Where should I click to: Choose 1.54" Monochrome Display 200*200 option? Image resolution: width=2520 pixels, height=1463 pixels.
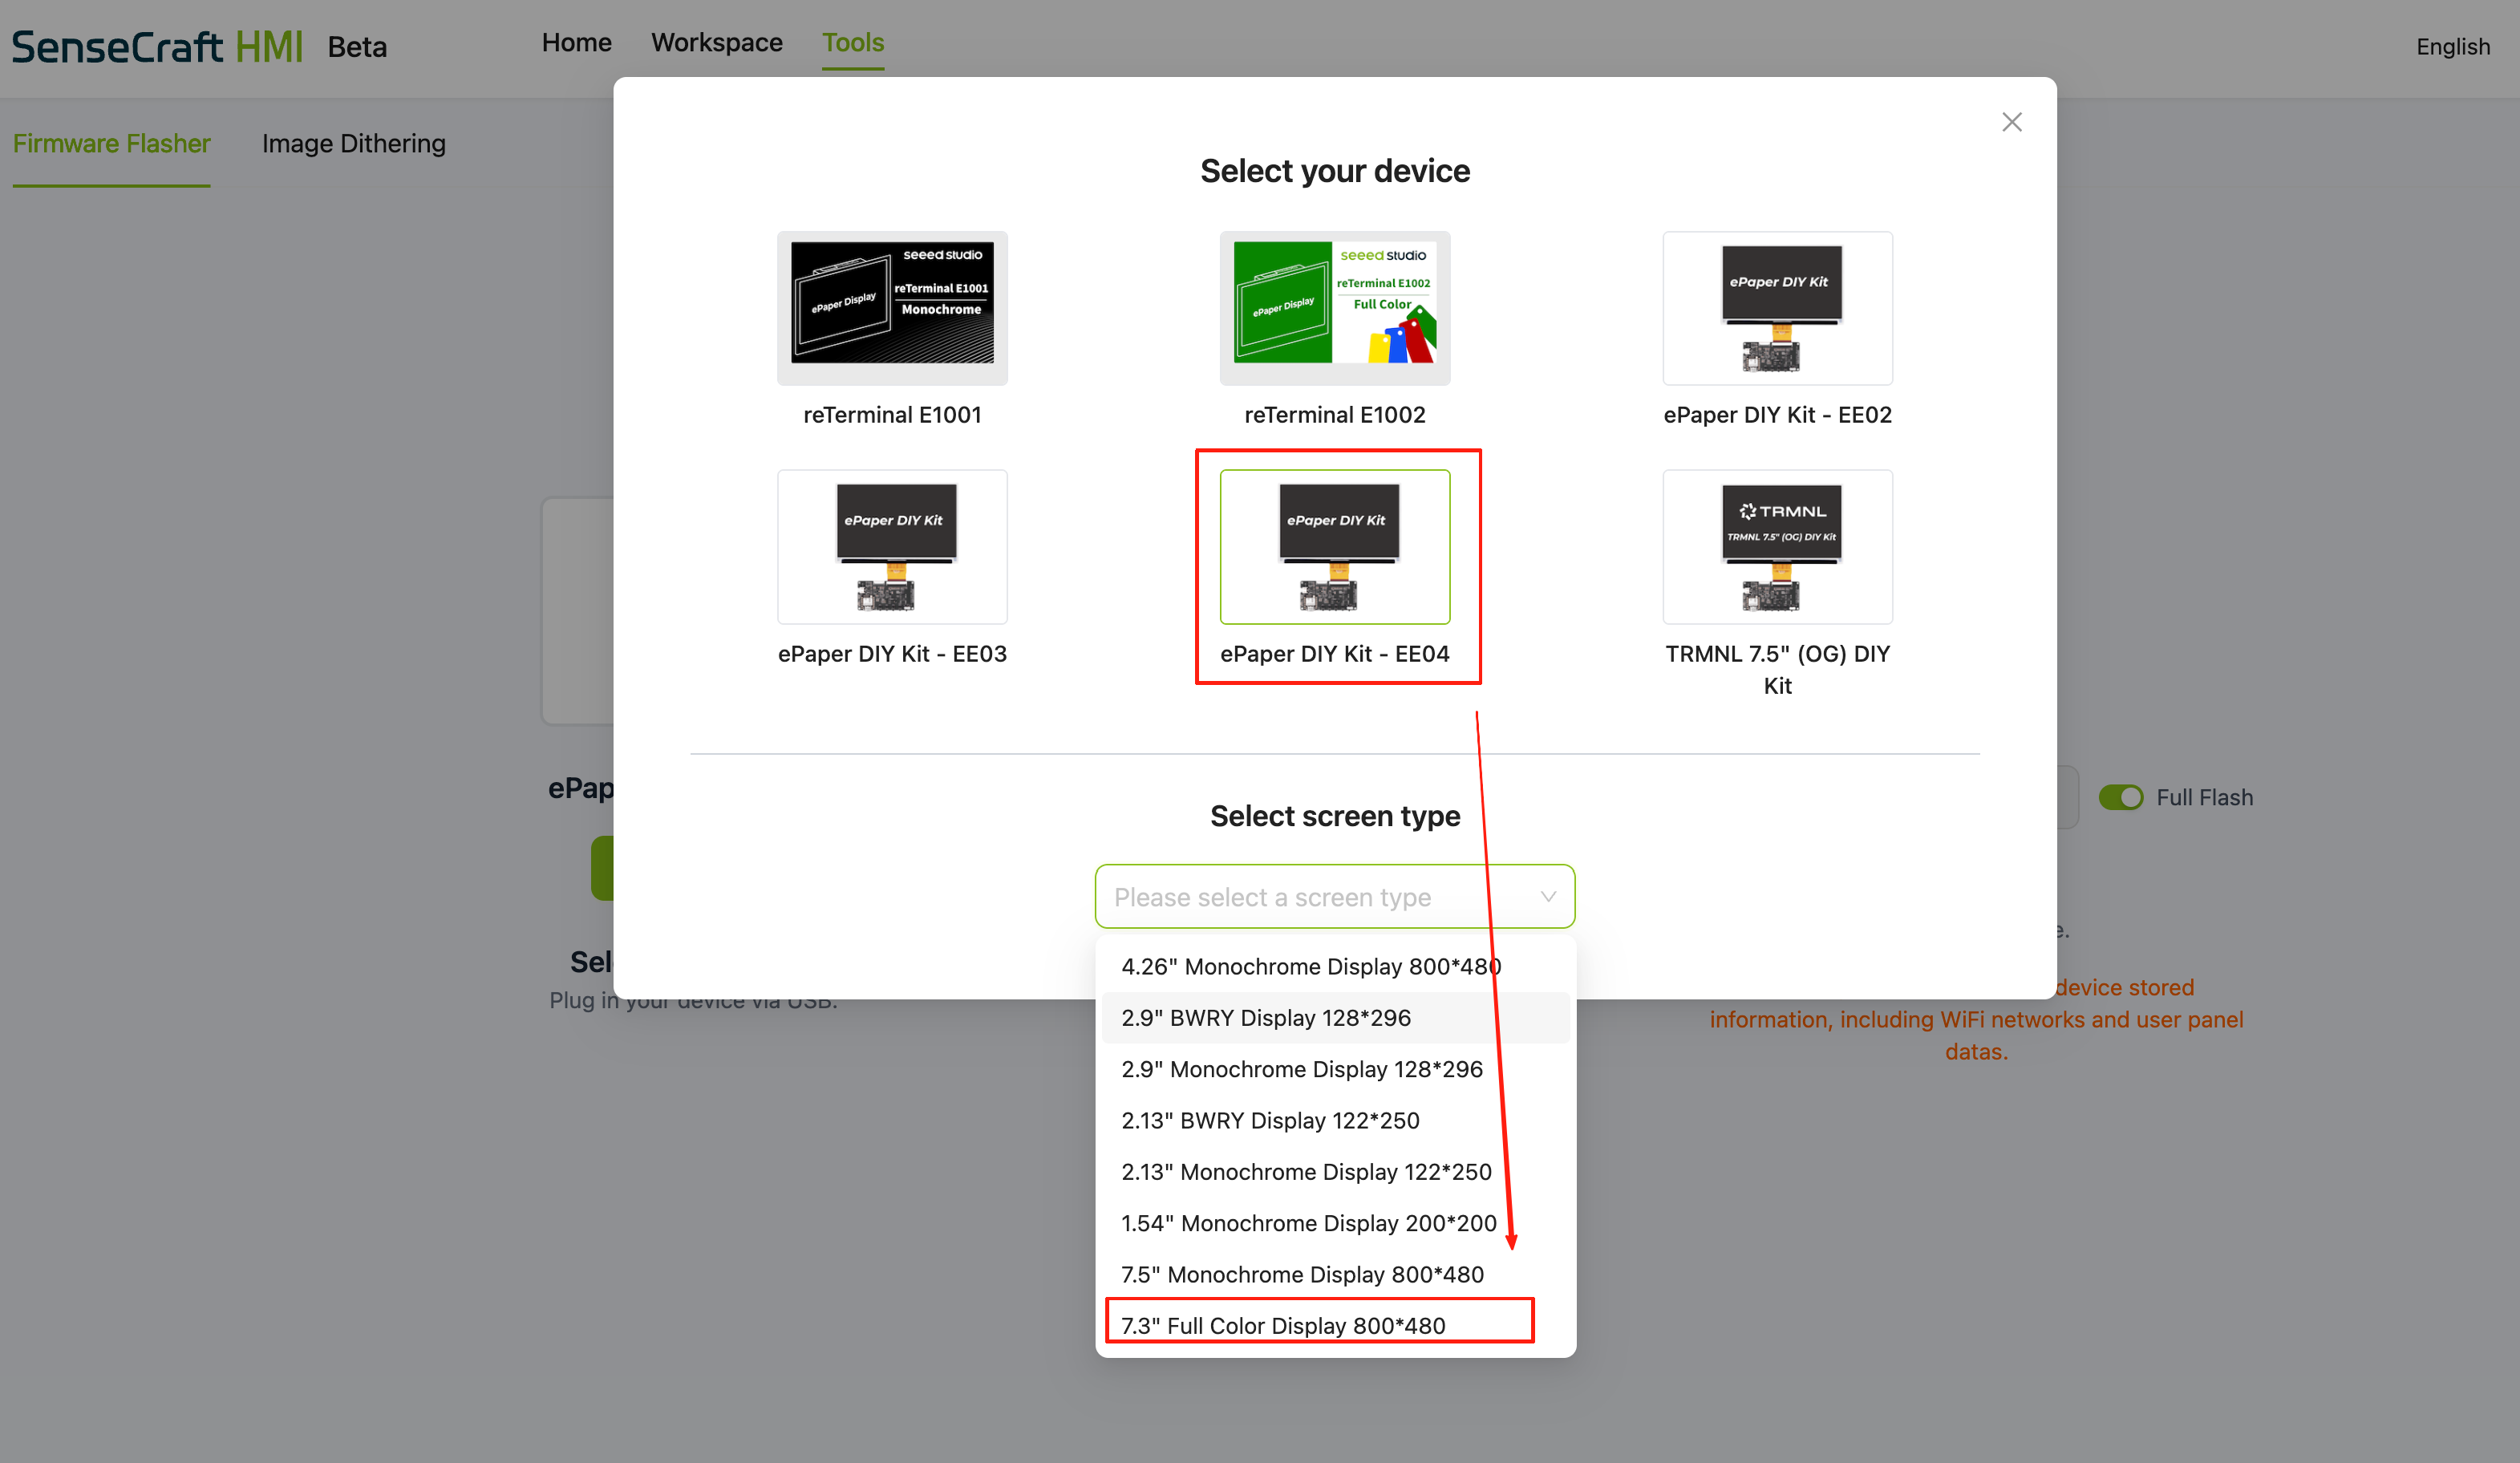(1308, 1222)
